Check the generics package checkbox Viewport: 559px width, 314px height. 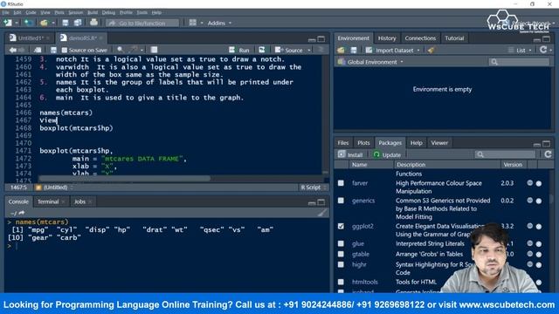[341, 201]
